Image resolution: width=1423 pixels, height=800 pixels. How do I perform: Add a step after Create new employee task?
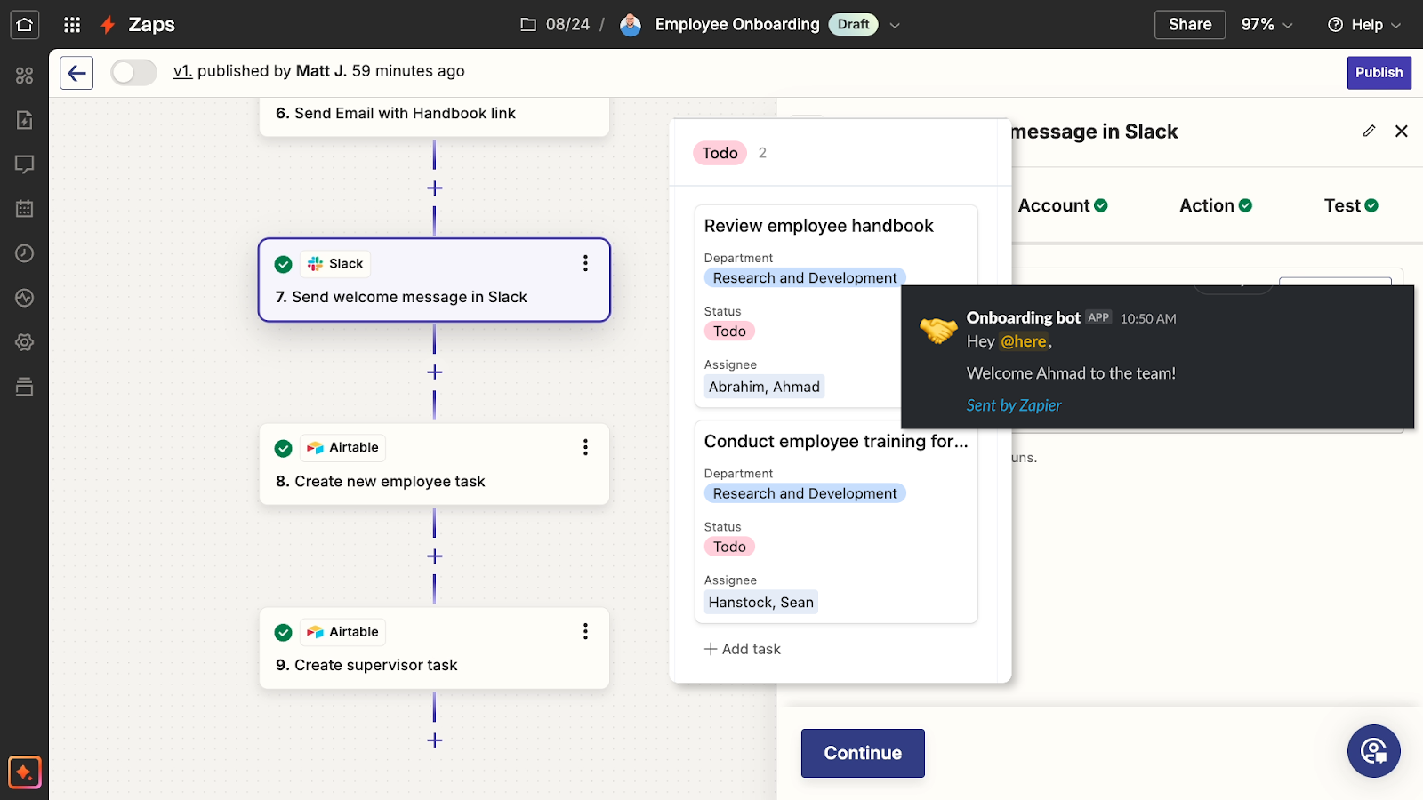[435, 556]
